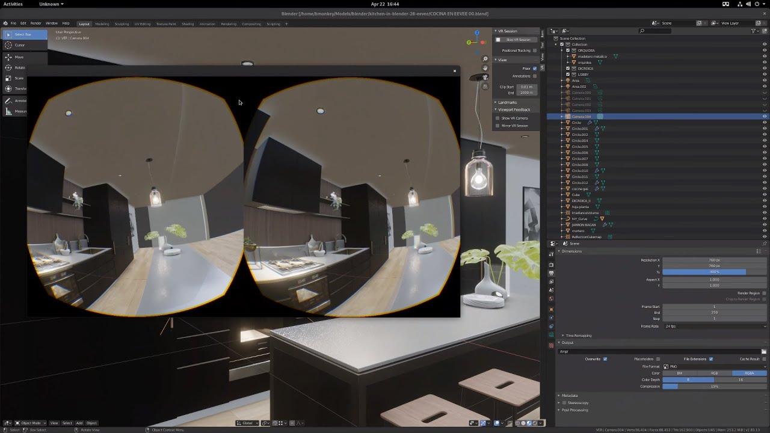The width and height of the screenshot is (770, 433).
Task: Click the viewport pan hand icon
Action: pos(485,68)
